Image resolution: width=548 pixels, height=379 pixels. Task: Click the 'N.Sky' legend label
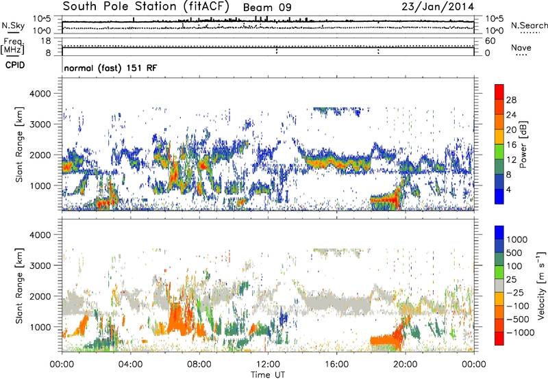point(13,26)
